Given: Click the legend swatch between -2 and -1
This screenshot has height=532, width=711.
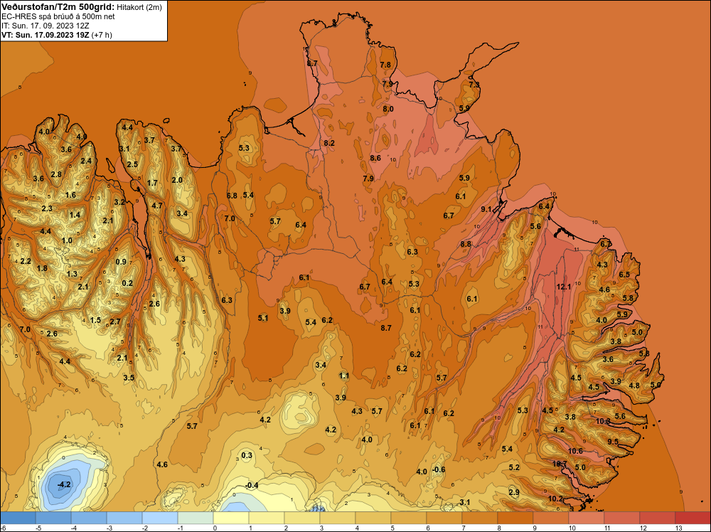Looking at the screenshot, I should click(160, 518).
